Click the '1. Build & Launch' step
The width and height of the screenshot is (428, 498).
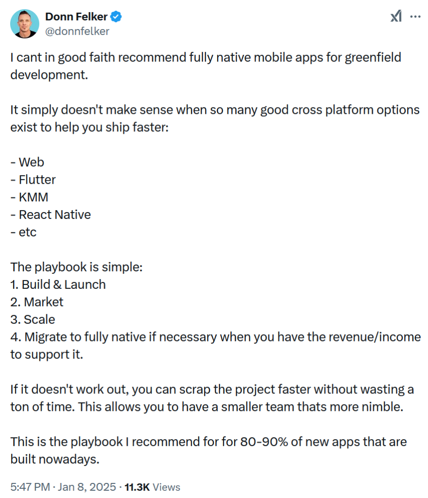click(x=58, y=285)
